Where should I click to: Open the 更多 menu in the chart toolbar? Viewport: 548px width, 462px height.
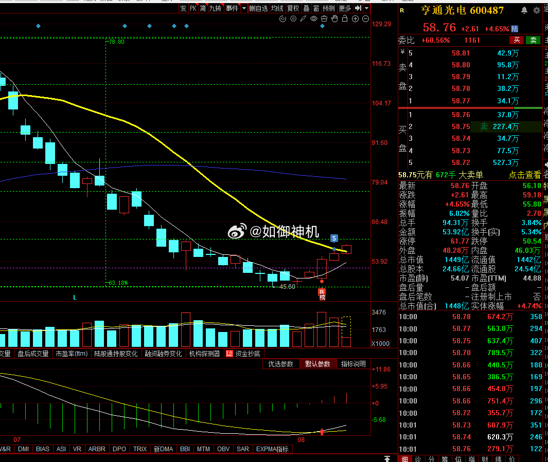345,8
